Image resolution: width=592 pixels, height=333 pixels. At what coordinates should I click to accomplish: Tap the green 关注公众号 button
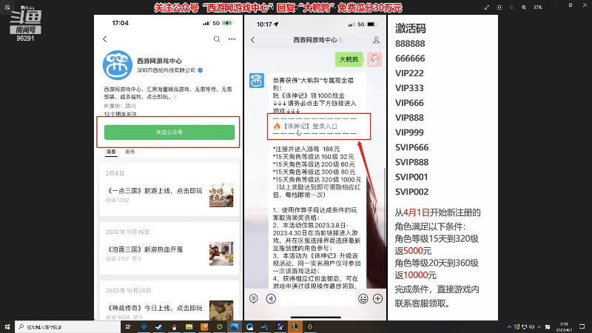(x=169, y=132)
